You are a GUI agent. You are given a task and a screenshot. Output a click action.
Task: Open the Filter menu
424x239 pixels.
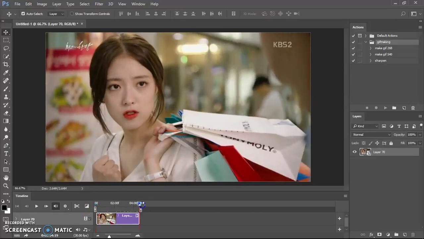point(99,4)
